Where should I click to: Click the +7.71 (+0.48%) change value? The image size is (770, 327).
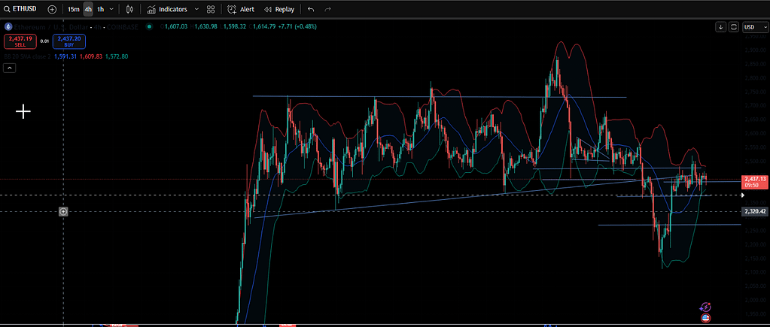click(x=297, y=26)
